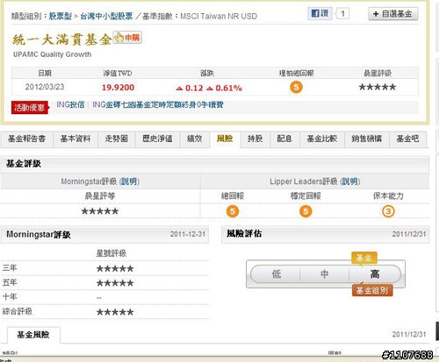Click the 風險評估 date 2011/12/31
439x362 pixels.
tap(409, 234)
